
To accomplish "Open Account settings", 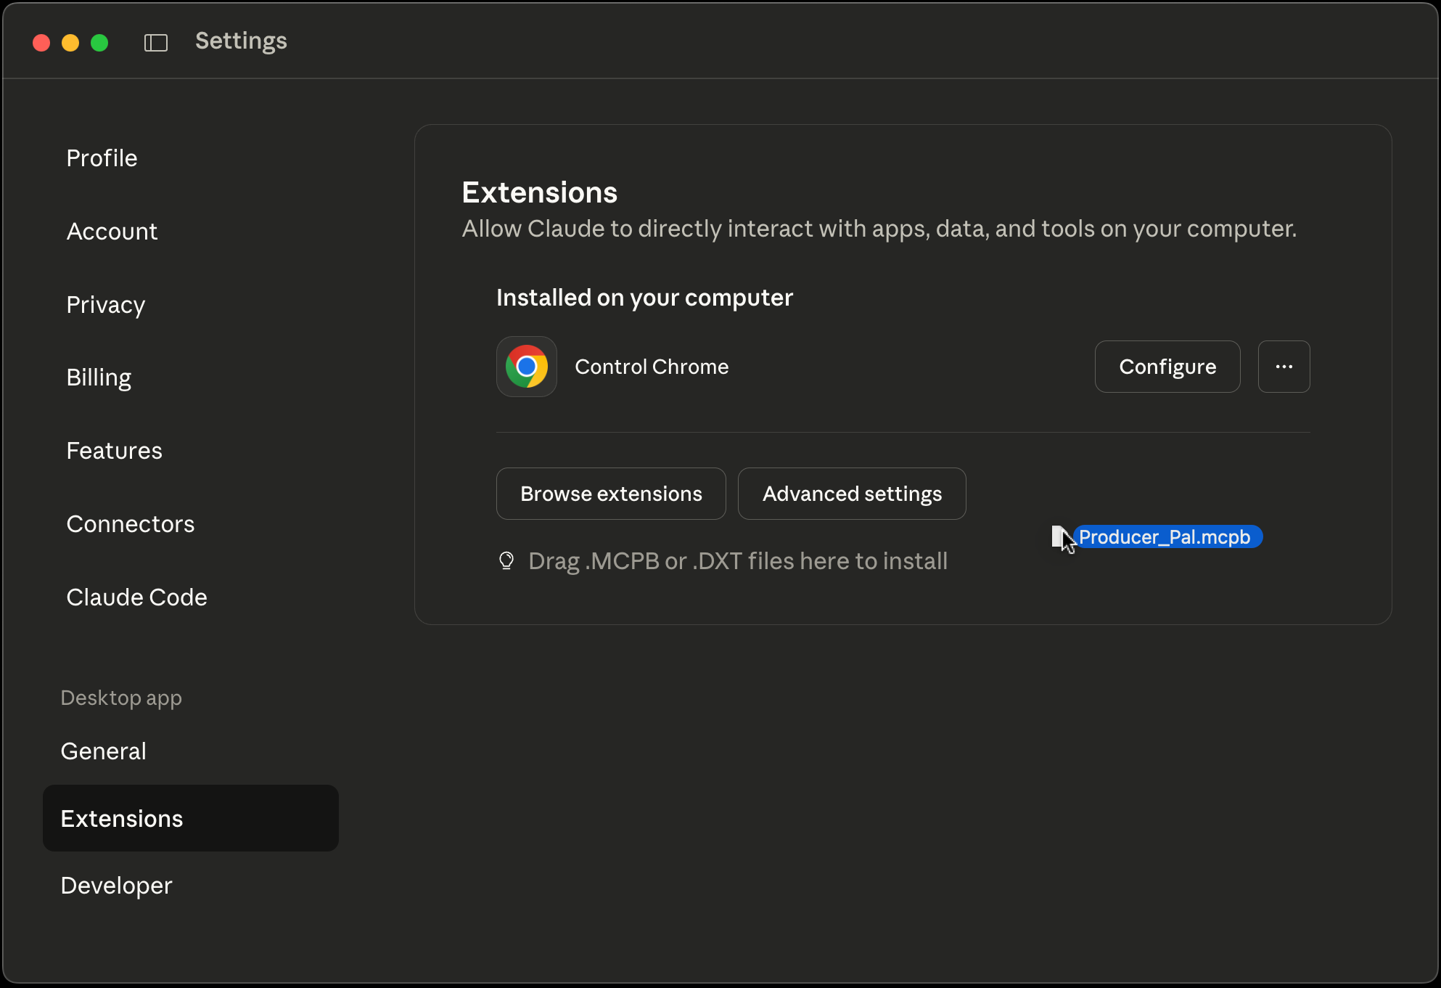I will pos(112,231).
